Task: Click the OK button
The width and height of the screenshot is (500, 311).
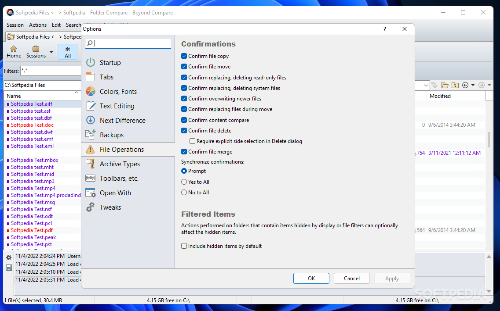Action: (311, 278)
